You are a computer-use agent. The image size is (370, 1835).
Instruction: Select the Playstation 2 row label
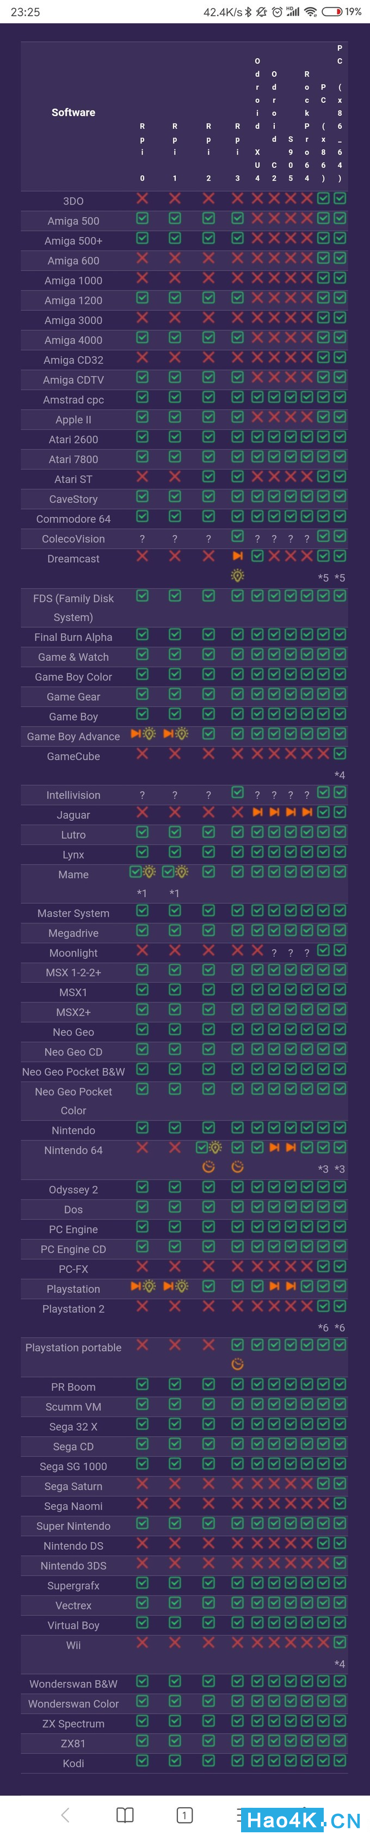tap(73, 1308)
